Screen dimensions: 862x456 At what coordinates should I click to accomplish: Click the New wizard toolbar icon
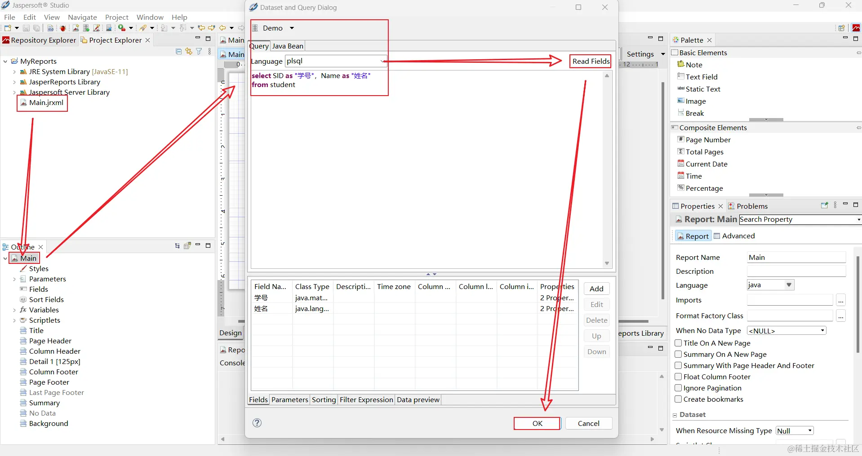[8, 28]
